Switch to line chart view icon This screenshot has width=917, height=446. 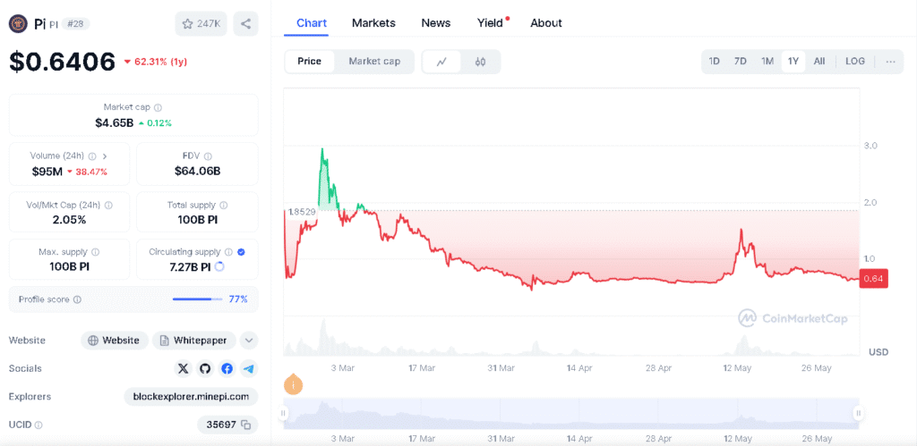click(441, 62)
